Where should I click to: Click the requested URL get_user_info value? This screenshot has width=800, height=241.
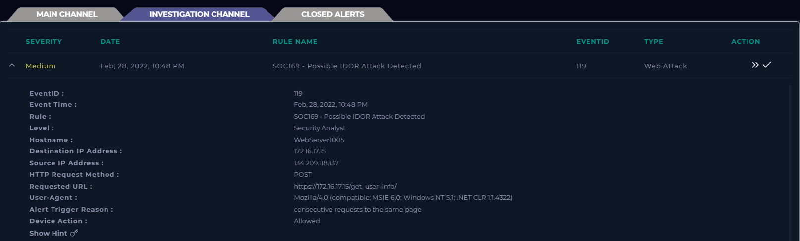point(345,187)
